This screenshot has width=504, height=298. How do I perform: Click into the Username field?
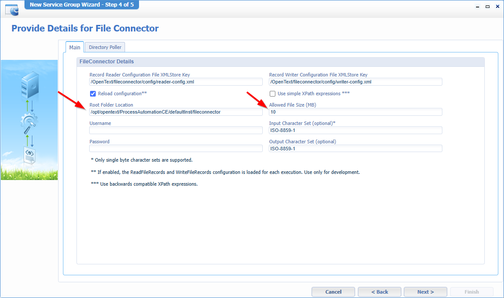pos(176,130)
